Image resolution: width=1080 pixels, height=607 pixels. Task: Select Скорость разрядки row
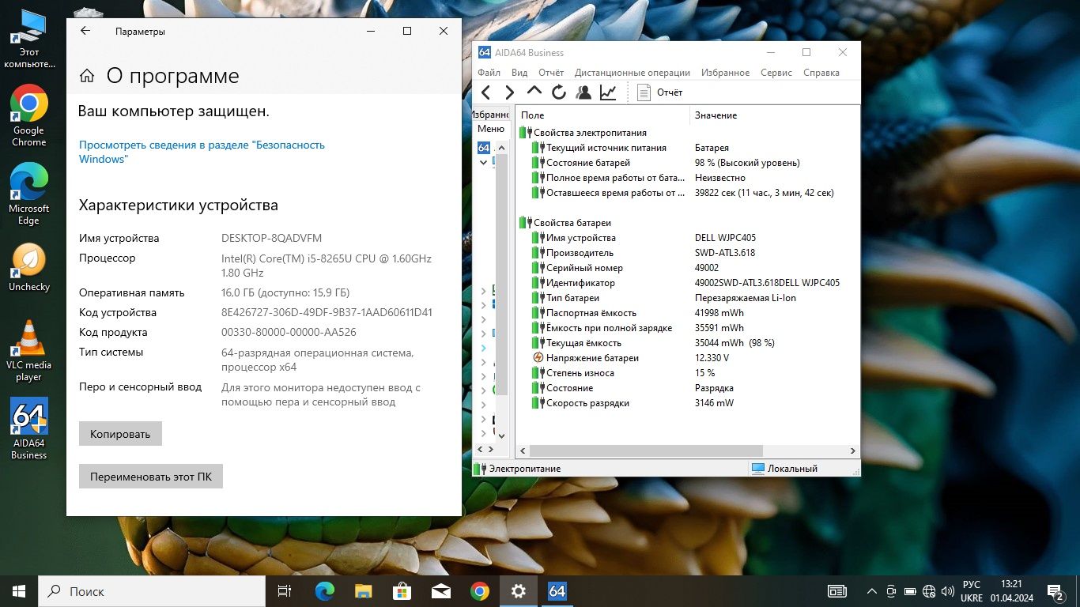pos(687,403)
